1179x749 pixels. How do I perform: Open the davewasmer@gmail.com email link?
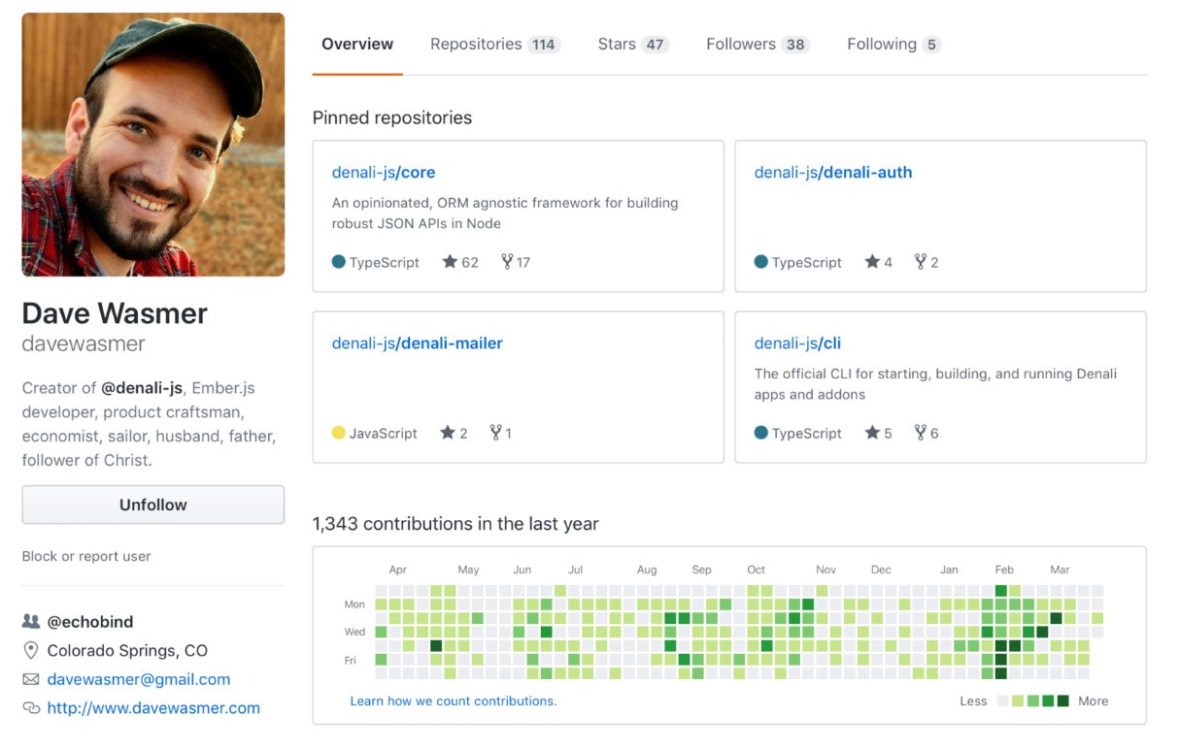[139, 679]
